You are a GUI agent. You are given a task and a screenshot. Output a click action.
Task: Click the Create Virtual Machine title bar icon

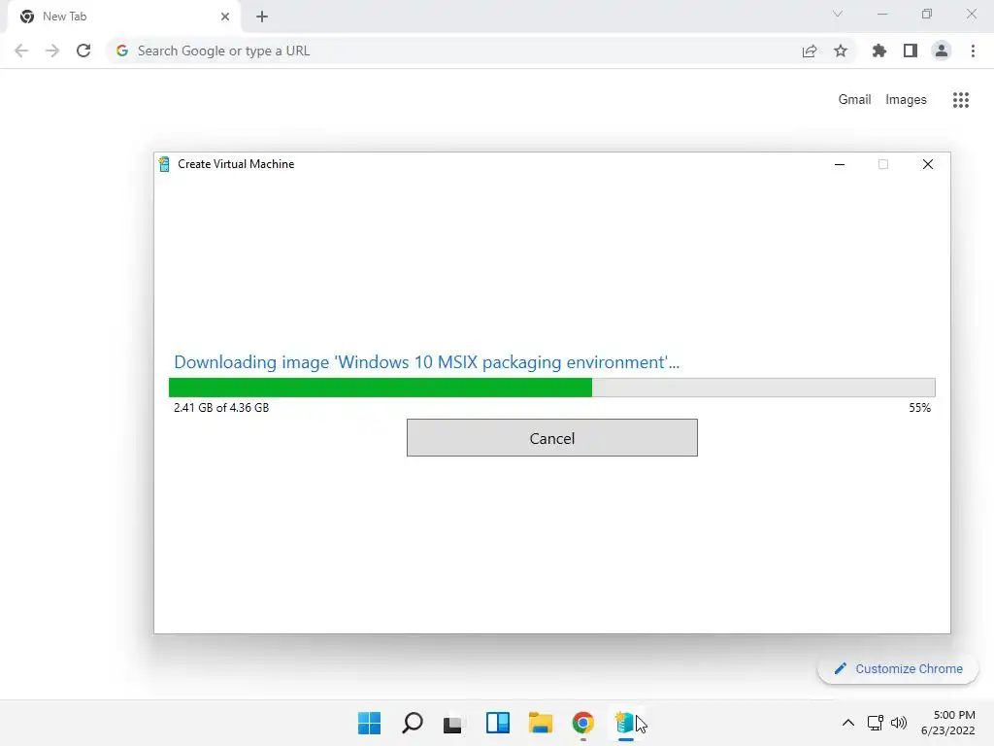[x=164, y=164]
